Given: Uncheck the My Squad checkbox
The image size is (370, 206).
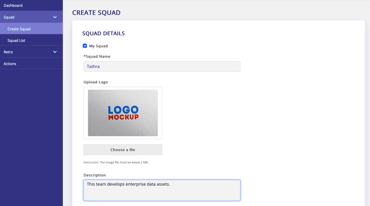Looking at the screenshot, I should 85,45.
